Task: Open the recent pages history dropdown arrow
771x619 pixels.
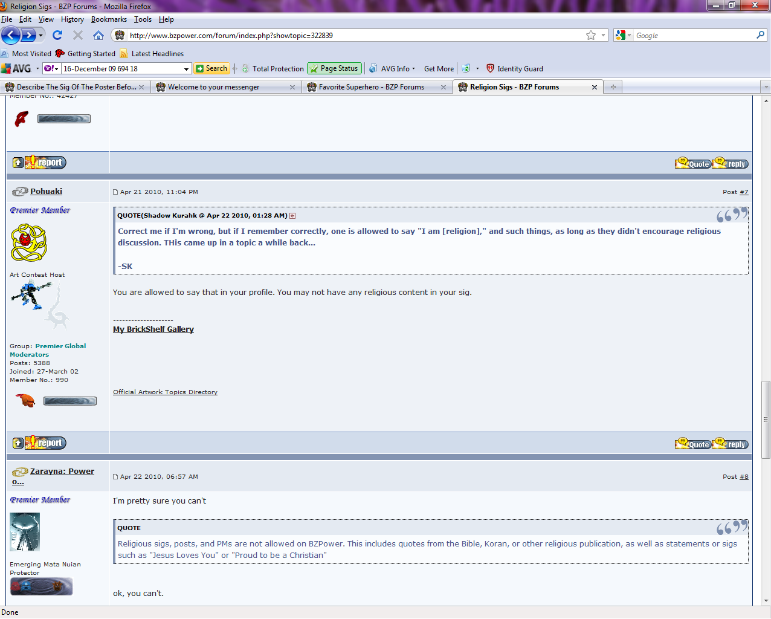Action: click(x=41, y=35)
